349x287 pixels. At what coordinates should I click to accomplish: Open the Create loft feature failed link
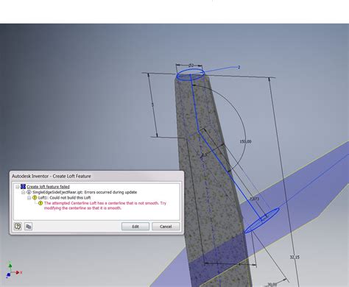(48, 187)
